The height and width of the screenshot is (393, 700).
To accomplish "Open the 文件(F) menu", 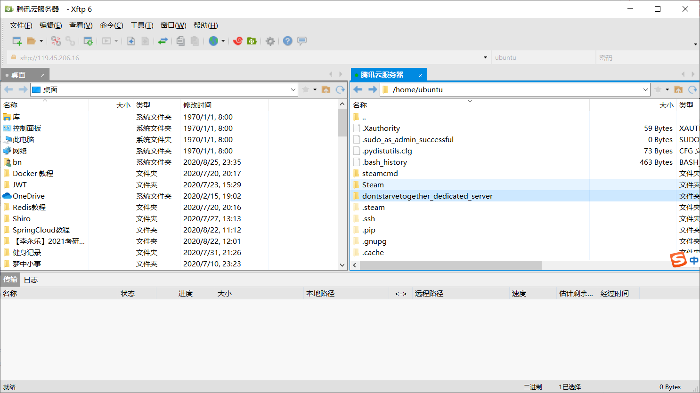I will pos(21,25).
